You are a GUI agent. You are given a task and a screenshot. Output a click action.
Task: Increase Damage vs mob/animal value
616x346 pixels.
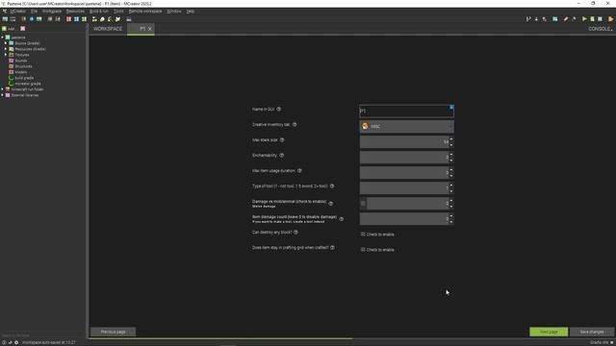451,200
